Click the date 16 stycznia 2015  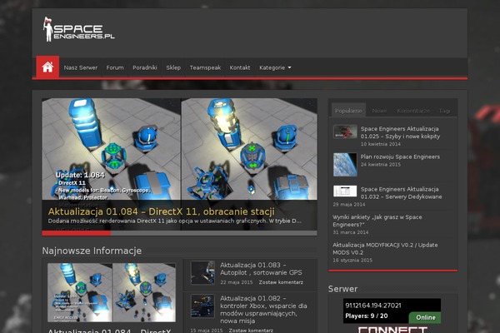click(x=352, y=261)
